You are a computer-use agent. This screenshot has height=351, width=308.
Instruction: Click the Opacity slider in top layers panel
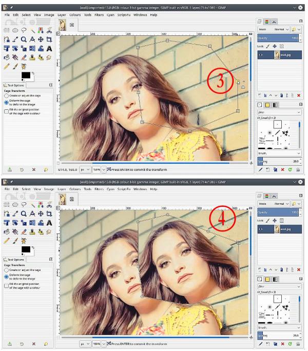(x=278, y=38)
